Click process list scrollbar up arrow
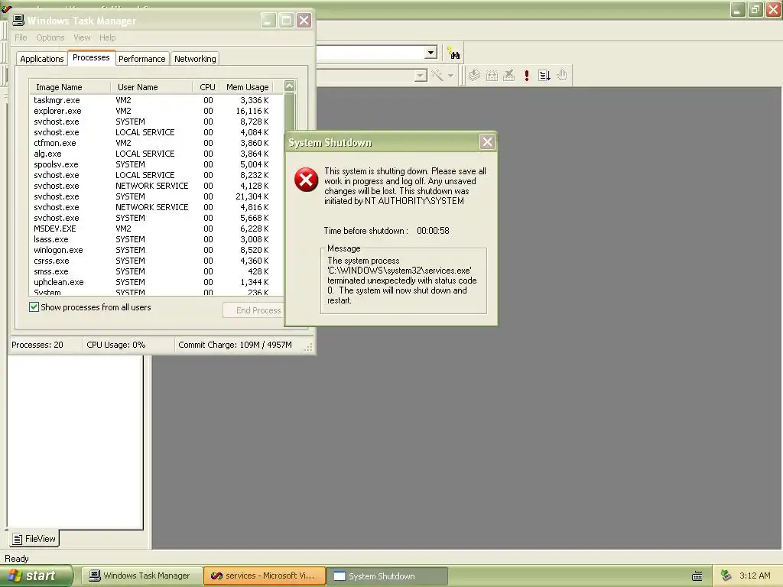Image resolution: width=783 pixels, height=587 pixels. [x=289, y=86]
